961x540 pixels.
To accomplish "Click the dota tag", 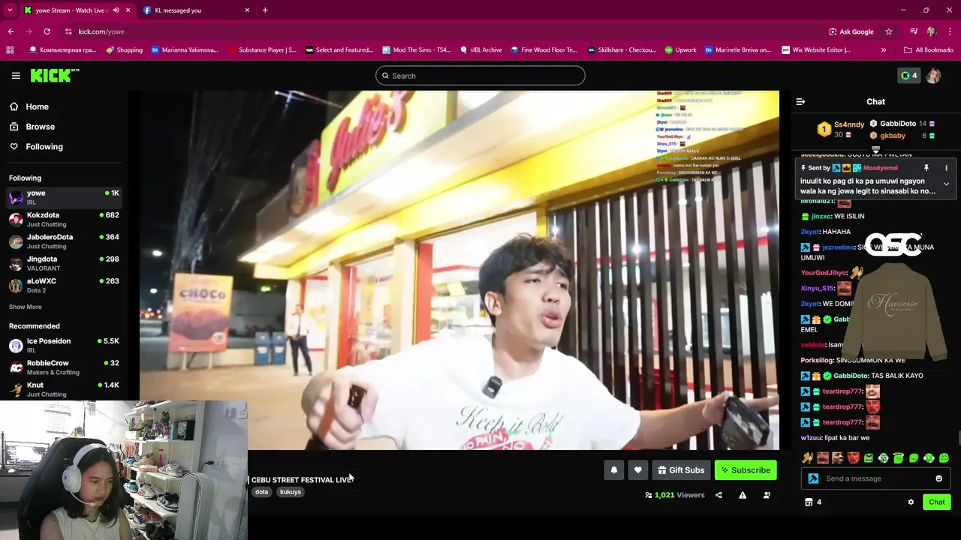I will 261,492.
